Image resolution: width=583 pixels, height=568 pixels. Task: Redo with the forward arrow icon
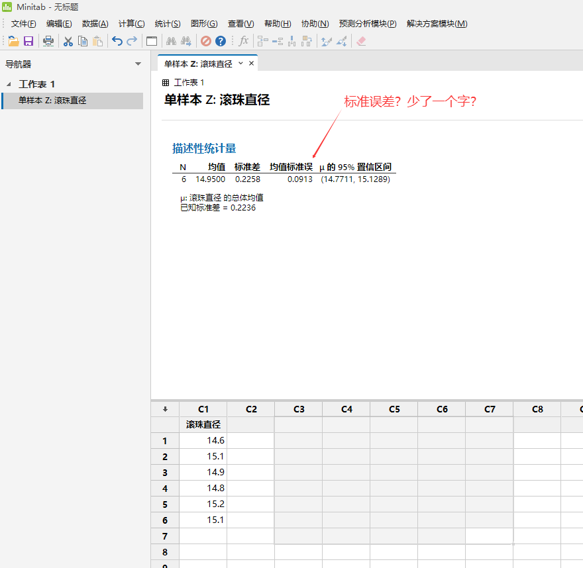coord(132,41)
